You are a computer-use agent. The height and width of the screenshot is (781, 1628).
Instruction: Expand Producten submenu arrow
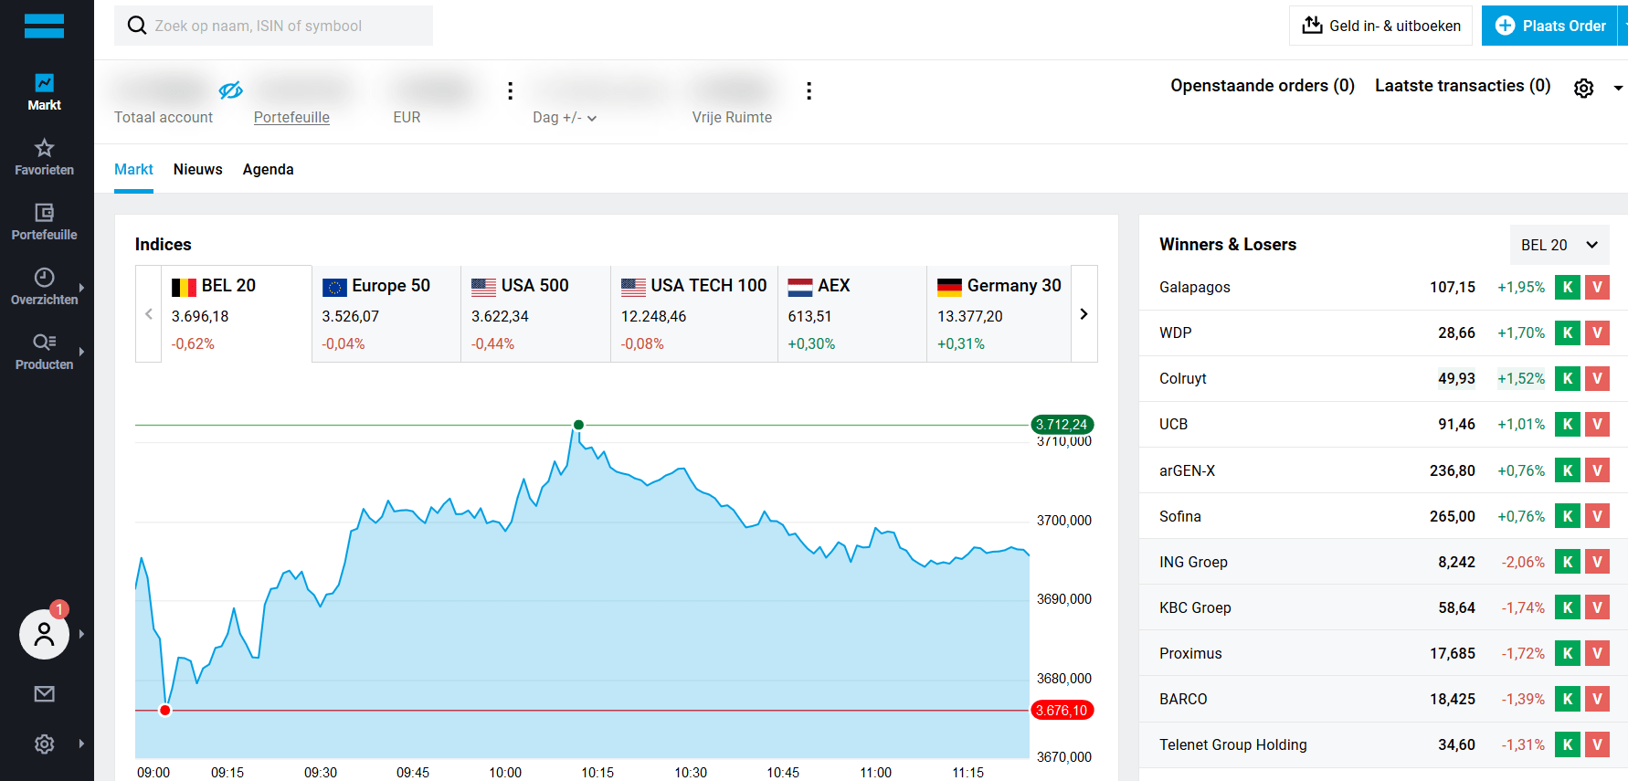(81, 352)
